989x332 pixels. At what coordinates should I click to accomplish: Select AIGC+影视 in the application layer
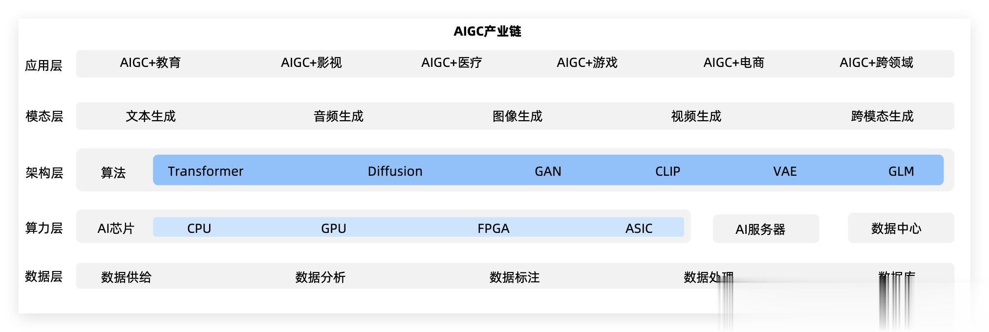point(311,63)
